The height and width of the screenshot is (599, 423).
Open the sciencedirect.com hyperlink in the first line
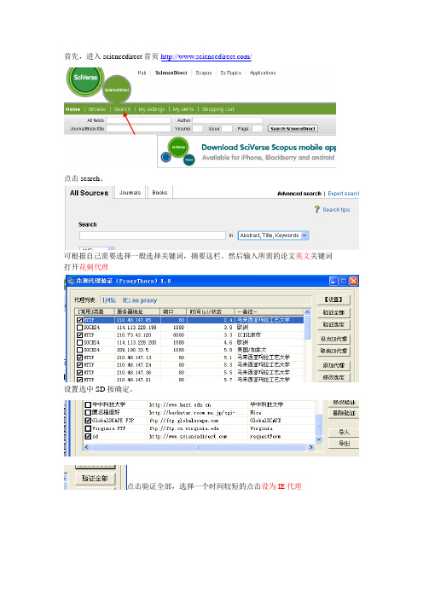pos(206,56)
